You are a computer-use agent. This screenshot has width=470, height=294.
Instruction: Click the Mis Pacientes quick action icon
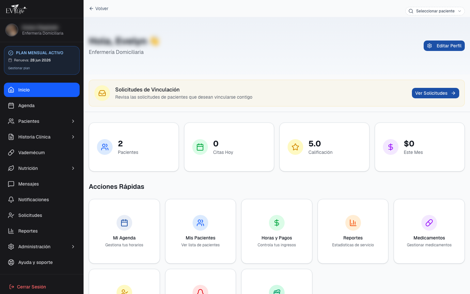coord(200,223)
